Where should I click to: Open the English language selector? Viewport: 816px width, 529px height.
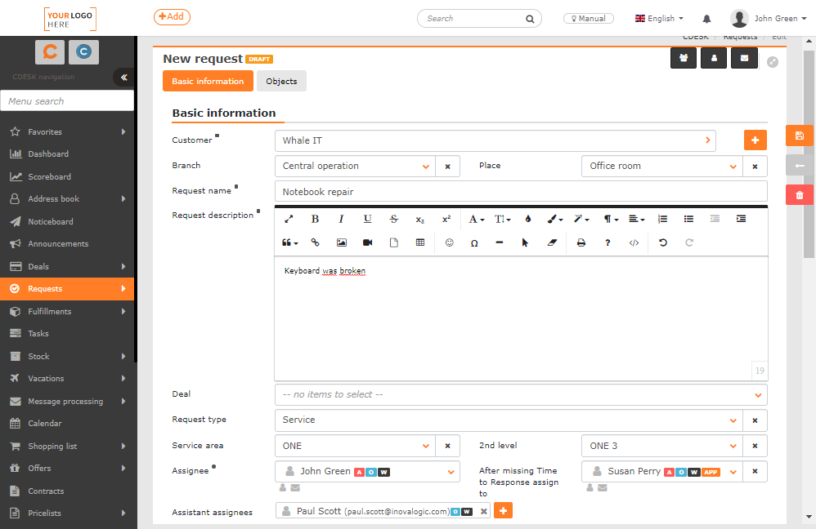tap(659, 17)
